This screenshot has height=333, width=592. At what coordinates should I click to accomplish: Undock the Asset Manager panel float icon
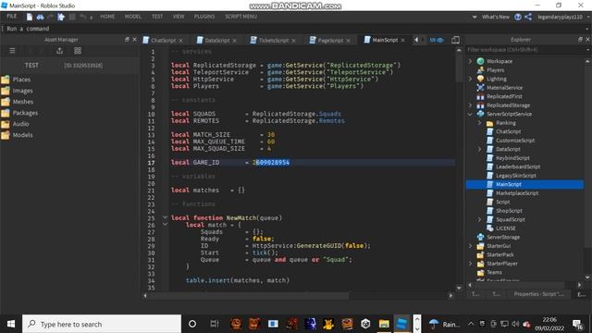point(127,39)
